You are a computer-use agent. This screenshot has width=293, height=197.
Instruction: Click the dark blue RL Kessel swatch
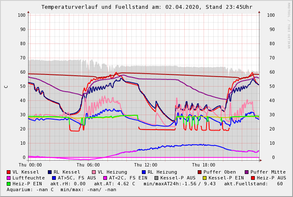coord(50,172)
